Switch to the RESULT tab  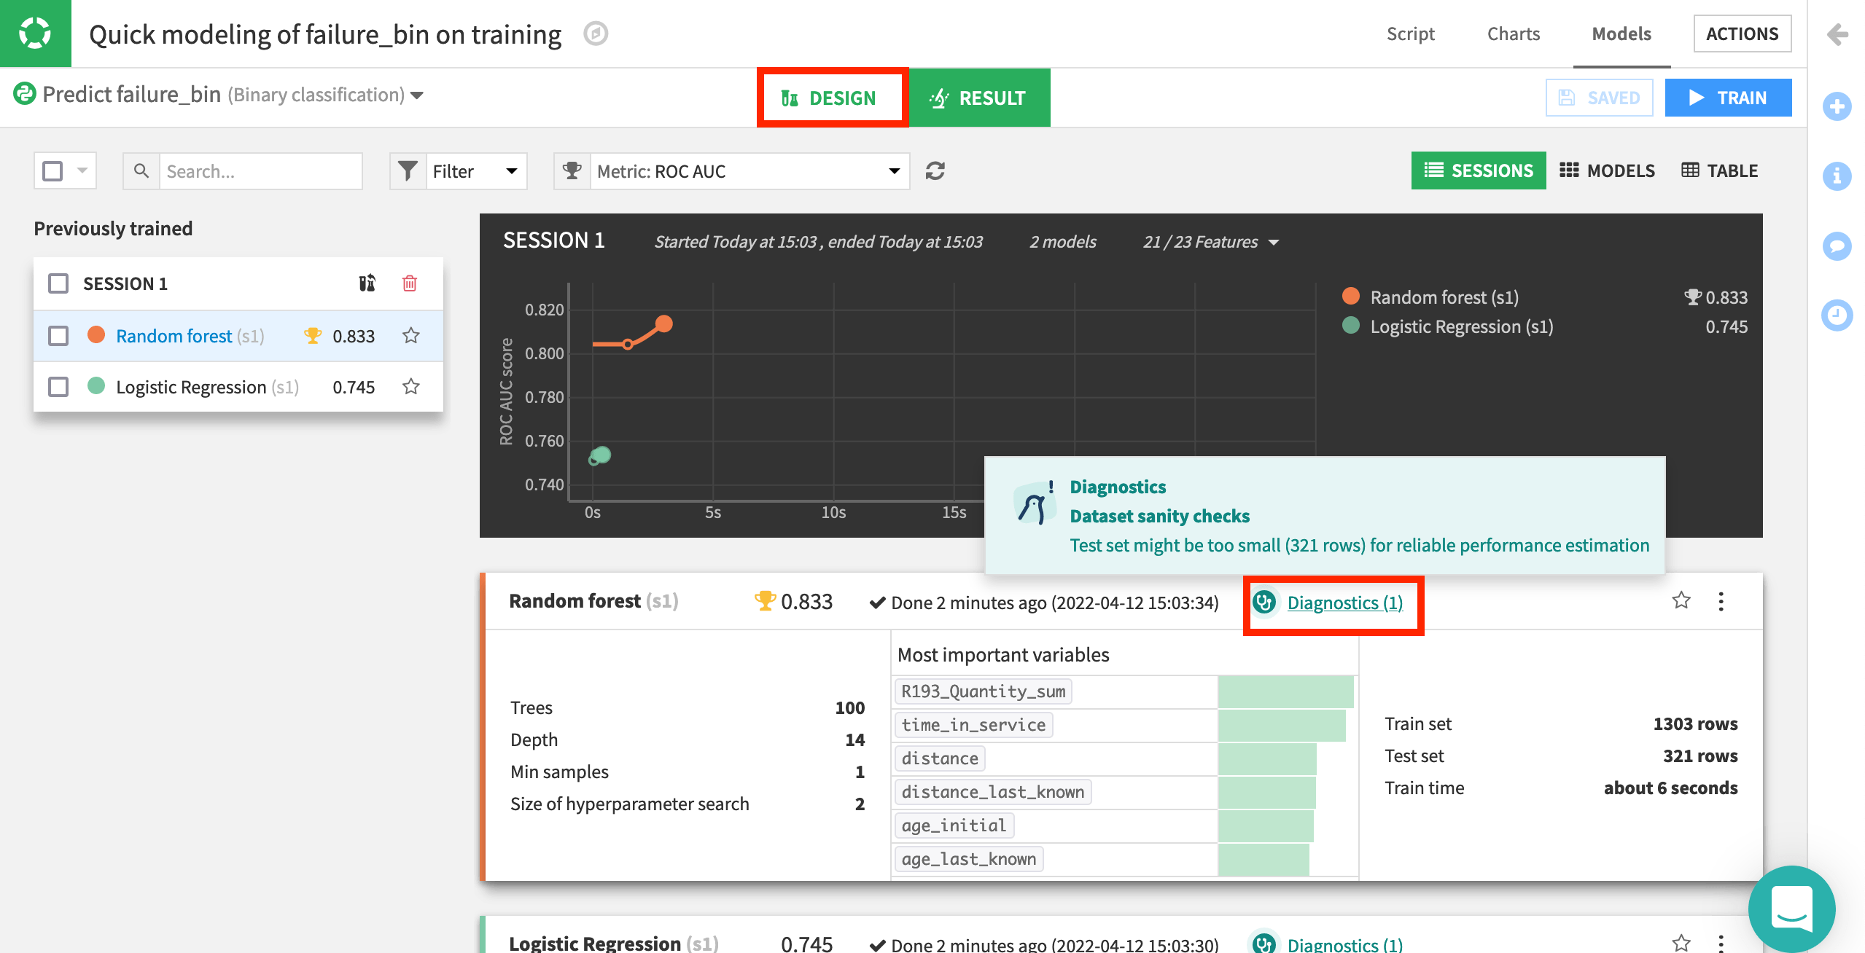pyautogui.click(x=980, y=97)
